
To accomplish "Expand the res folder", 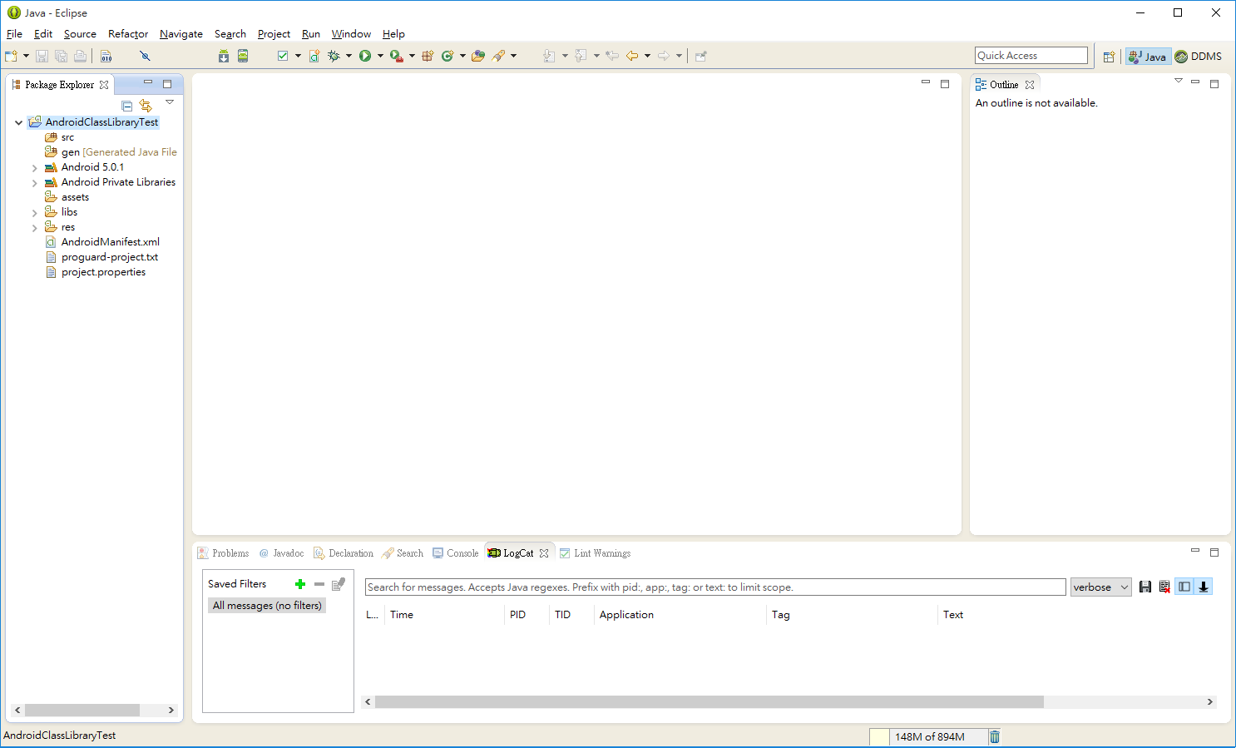I will [x=34, y=228].
